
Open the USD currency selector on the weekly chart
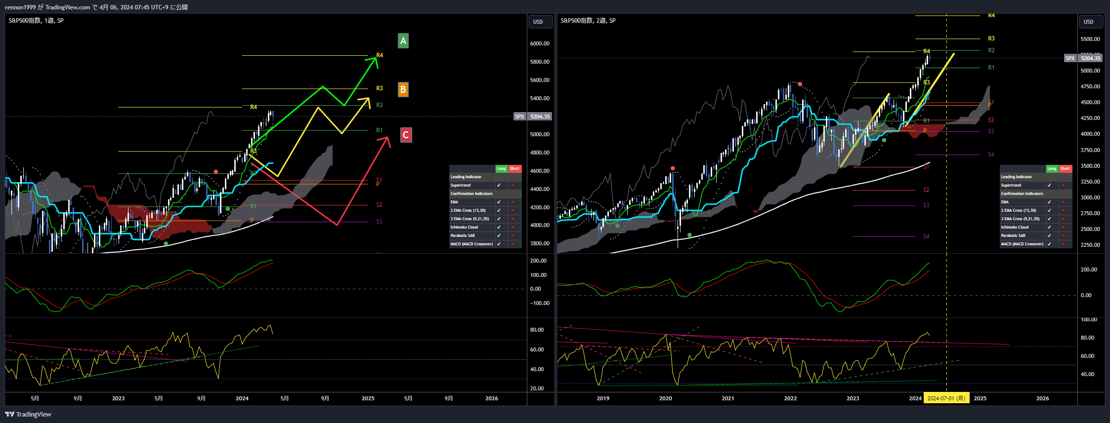pyautogui.click(x=540, y=22)
